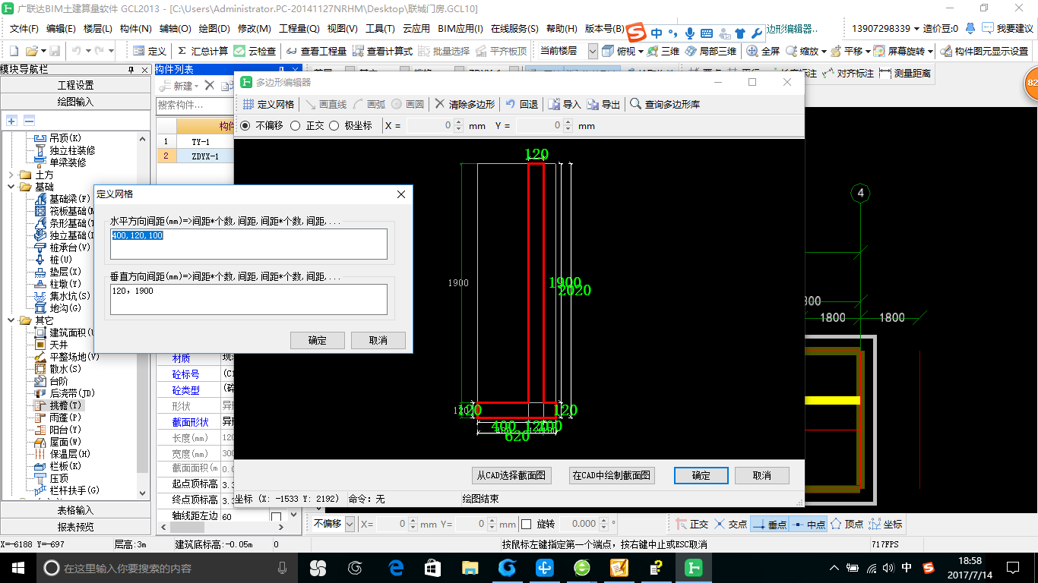Enable 垂点 (perpendicular) snap
The height and width of the screenshot is (583, 1038).
(x=768, y=524)
